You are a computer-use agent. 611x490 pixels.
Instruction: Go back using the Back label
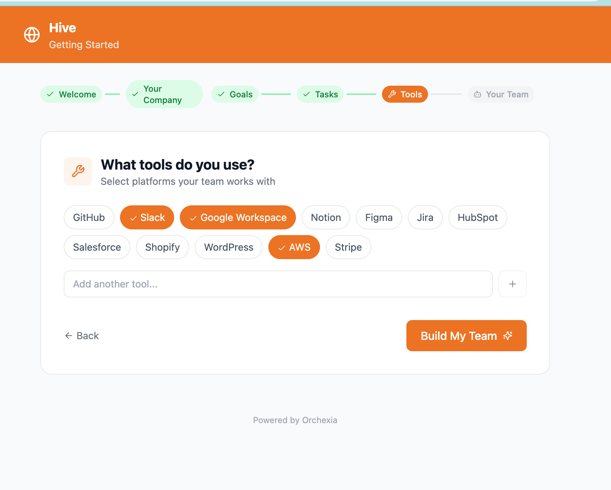(87, 336)
